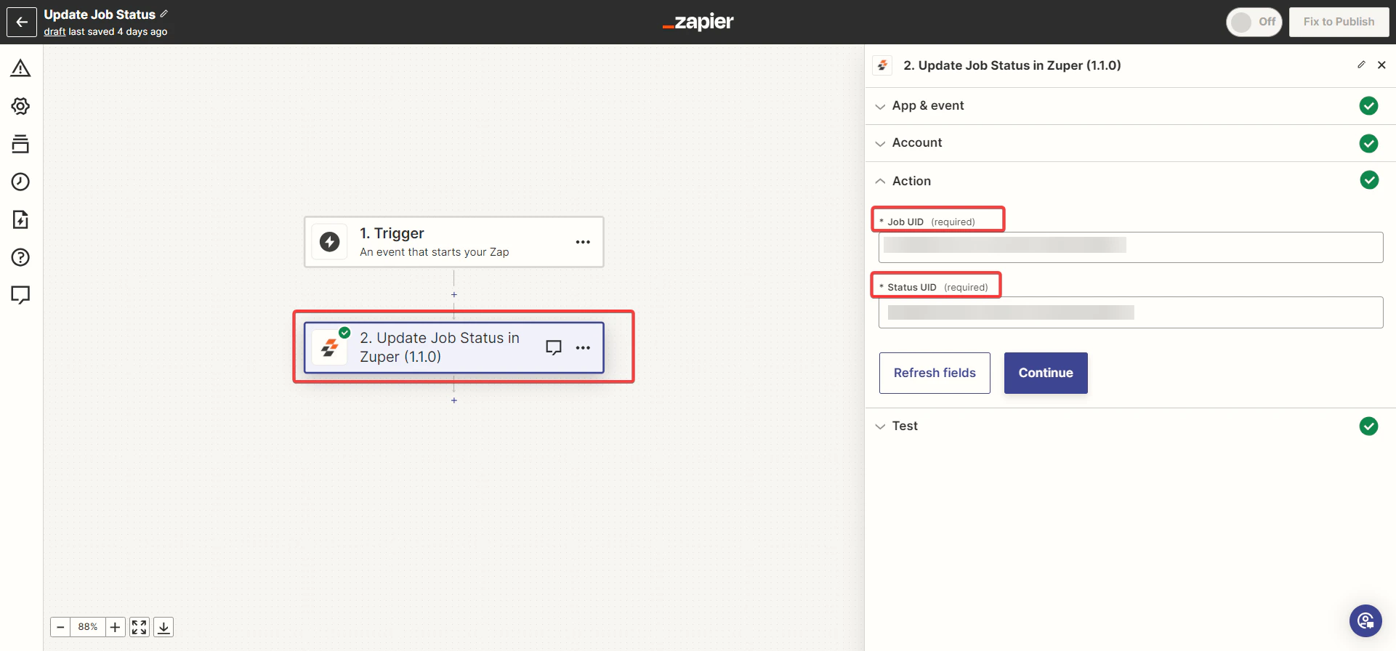Open step 2 more options menu
The height and width of the screenshot is (651, 1396).
pos(583,347)
